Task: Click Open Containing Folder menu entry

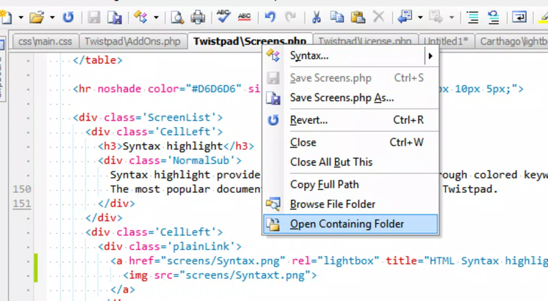Action: (x=350, y=224)
